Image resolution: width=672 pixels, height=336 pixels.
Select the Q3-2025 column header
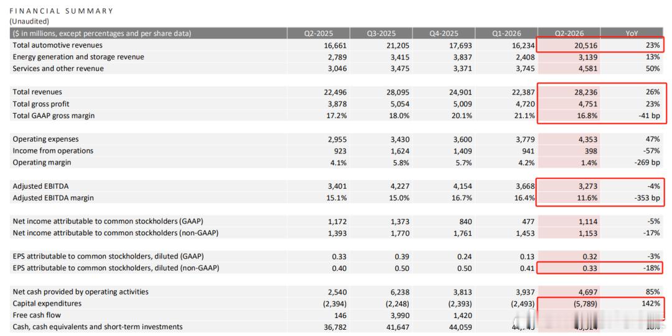coord(381,34)
